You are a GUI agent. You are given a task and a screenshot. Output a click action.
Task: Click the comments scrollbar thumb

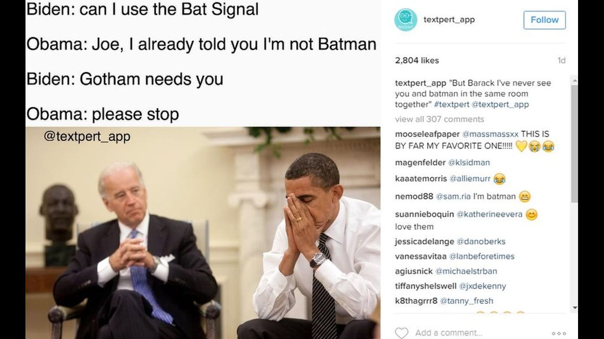point(574,144)
